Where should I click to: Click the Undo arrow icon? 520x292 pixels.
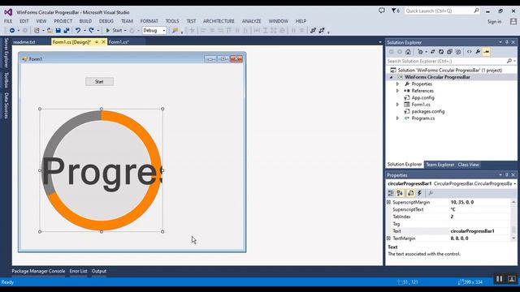[x=78, y=31]
